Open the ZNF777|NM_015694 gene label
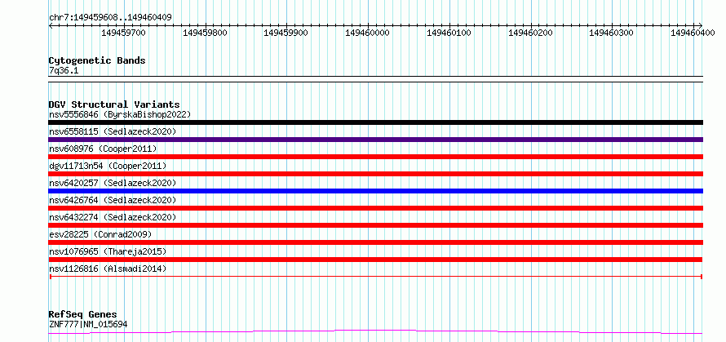726x342 pixels. [88, 324]
